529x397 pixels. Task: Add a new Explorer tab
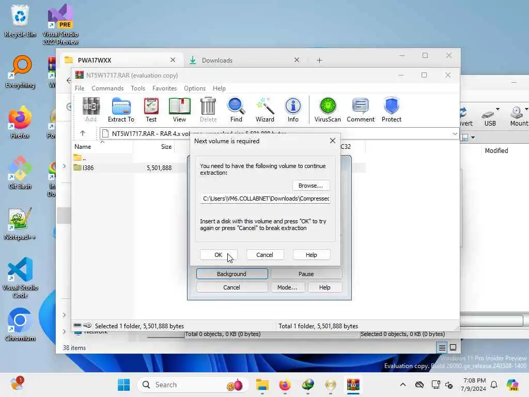pos(319,60)
